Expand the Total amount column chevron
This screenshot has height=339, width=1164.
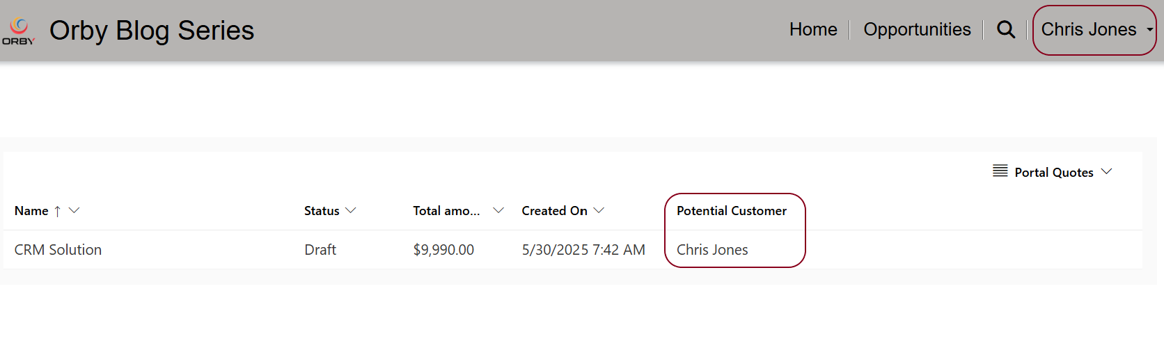click(498, 210)
